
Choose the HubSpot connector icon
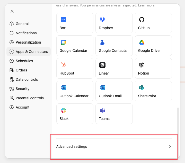(63, 65)
